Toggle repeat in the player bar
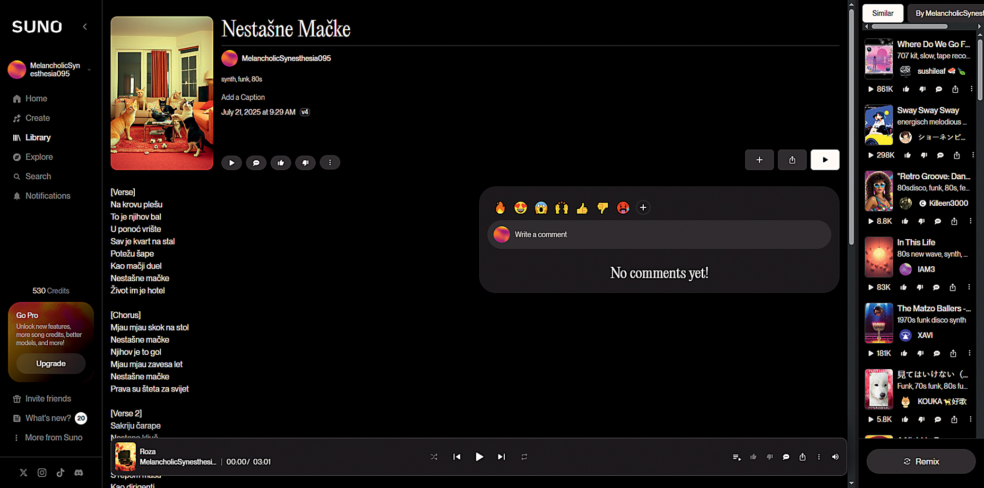 [x=524, y=457]
